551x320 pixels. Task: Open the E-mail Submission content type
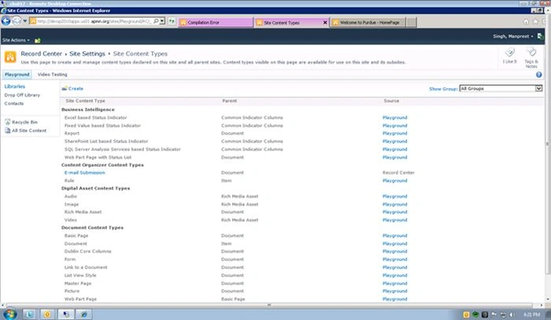click(85, 173)
